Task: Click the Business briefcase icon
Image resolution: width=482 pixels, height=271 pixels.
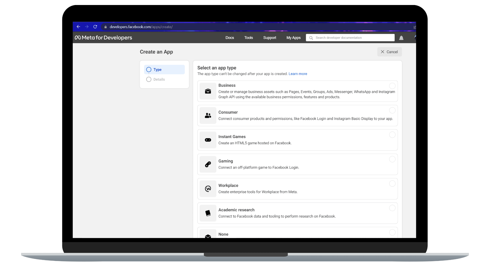Action: click(x=208, y=91)
